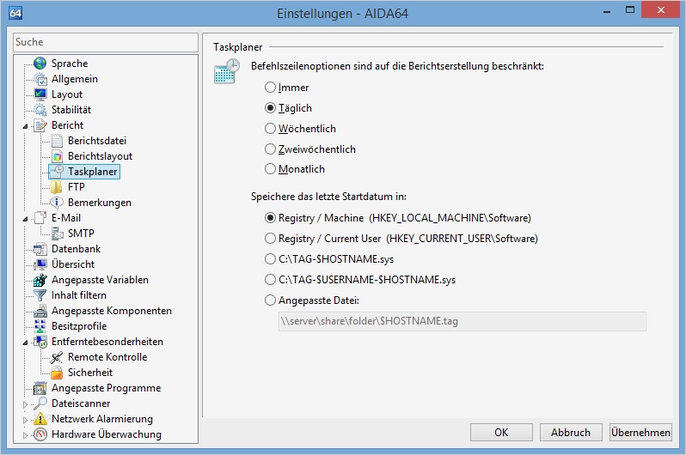Click the Datenbank icon
686x455 pixels.
(40, 249)
